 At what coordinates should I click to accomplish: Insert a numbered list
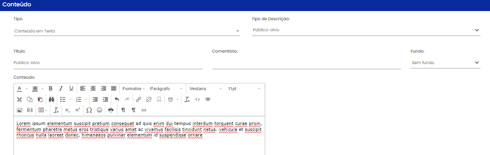(x=78, y=99)
